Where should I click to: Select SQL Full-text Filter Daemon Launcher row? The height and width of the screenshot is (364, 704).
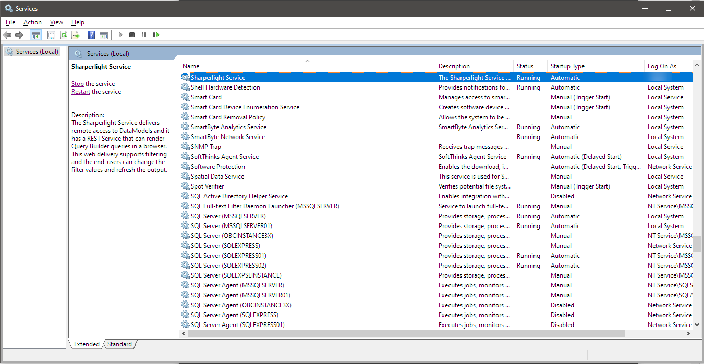(x=436, y=206)
